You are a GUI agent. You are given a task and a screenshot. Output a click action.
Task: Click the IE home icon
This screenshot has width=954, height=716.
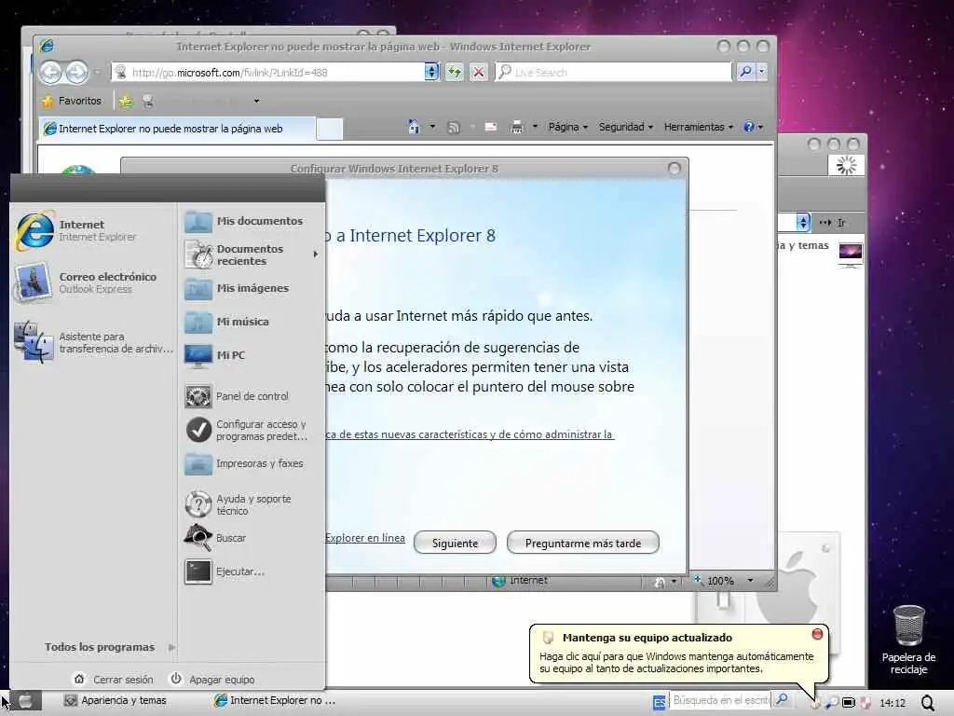[x=414, y=127]
